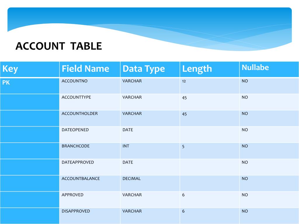
Task: Select the BRANCHCODE field name
Action: click(76, 146)
